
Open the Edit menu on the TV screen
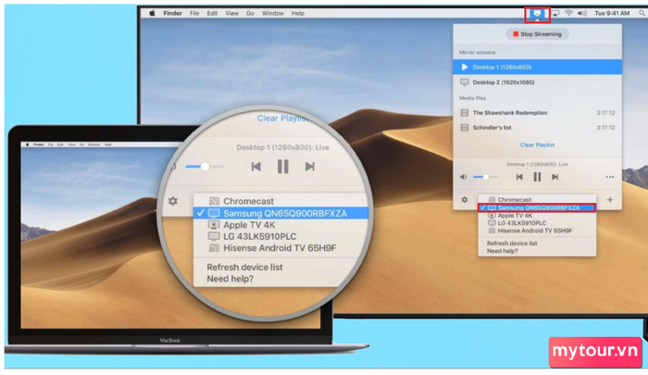click(x=212, y=13)
